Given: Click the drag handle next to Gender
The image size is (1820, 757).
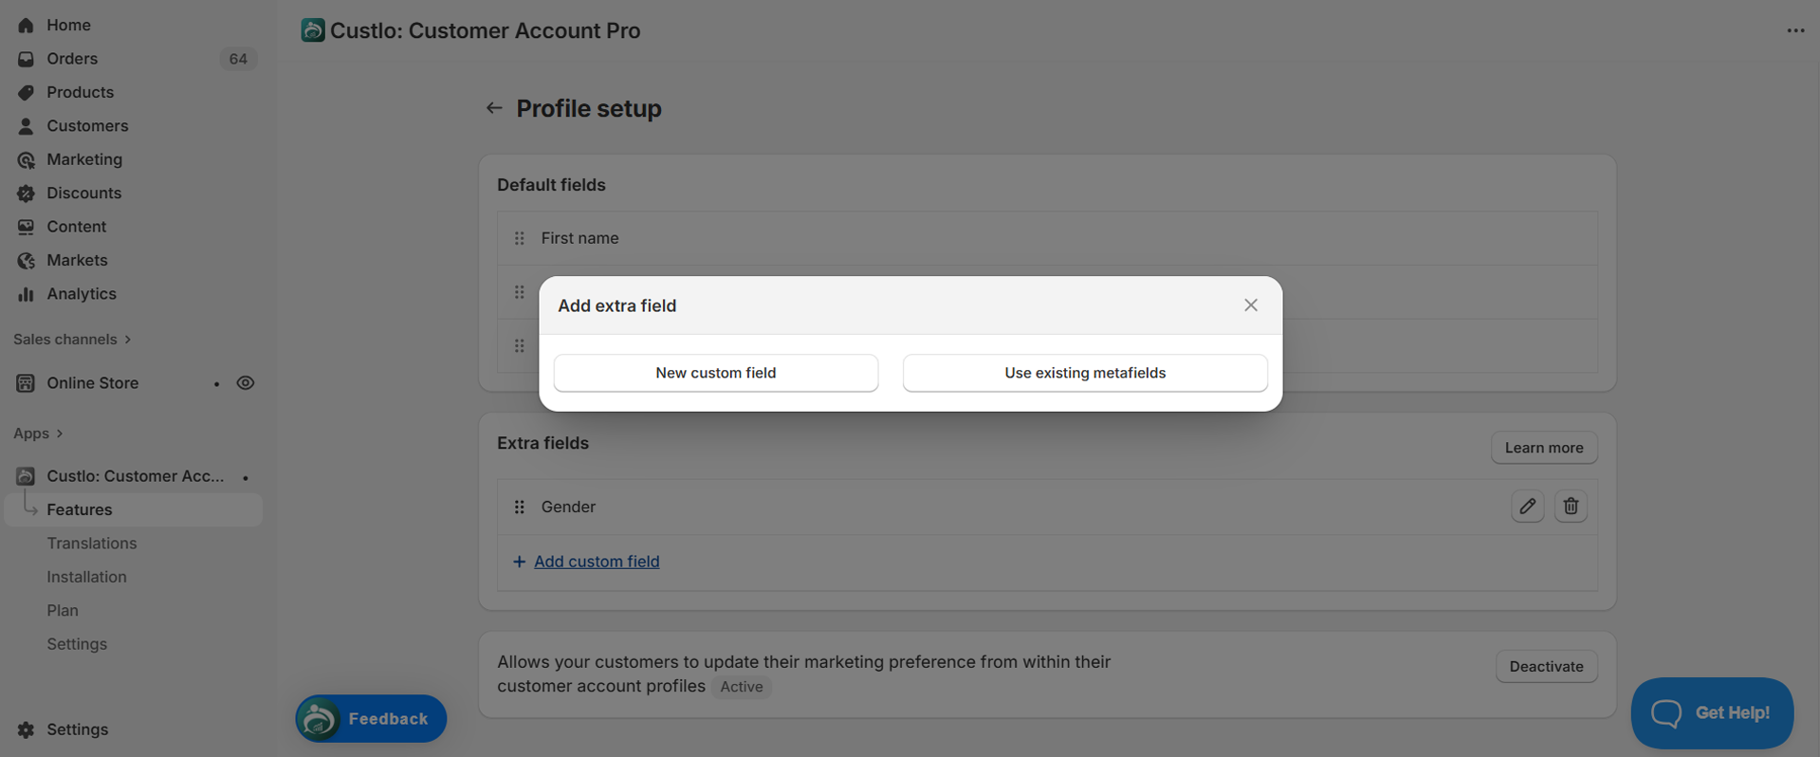Looking at the screenshot, I should point(519,507).
